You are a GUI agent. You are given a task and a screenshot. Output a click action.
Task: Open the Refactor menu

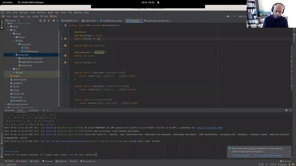point(42,12)
